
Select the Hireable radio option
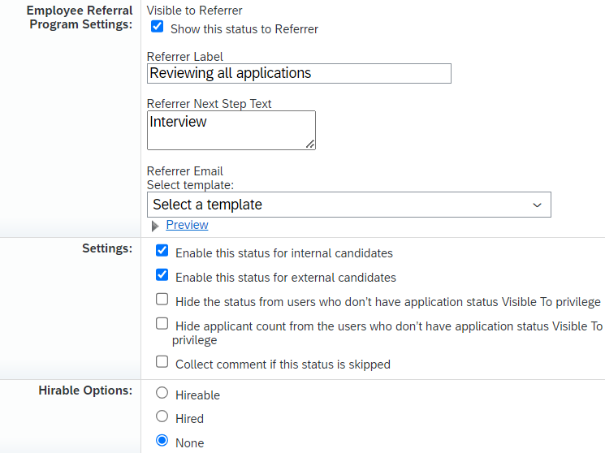[162, 394]
